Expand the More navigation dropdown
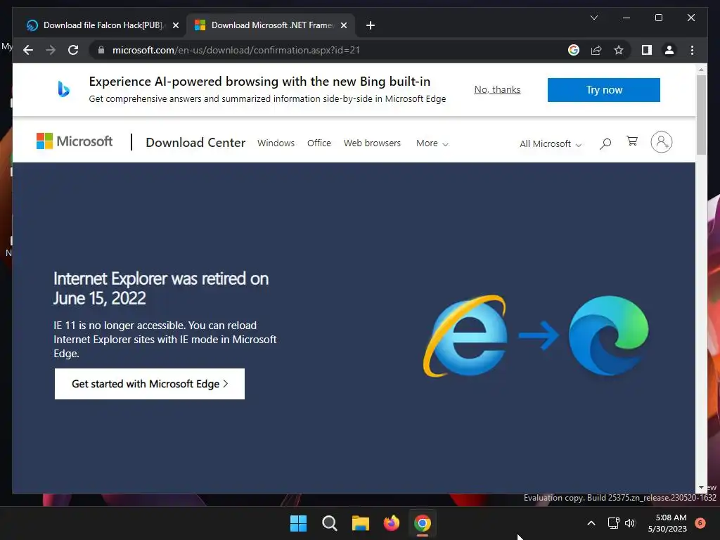720x540 pixels. (432, 143)
